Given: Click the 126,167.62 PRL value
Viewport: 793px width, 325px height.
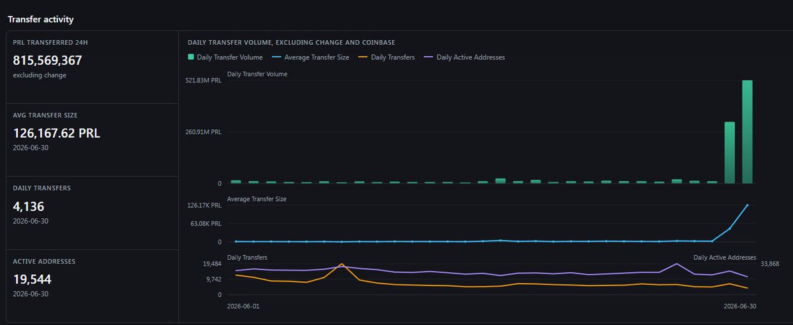Looking at the screenshot, I should tap(57, 133).
